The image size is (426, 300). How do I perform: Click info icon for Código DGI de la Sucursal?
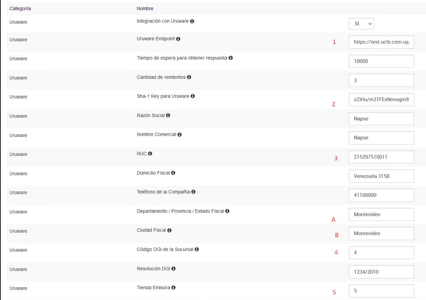coord(197,249)
